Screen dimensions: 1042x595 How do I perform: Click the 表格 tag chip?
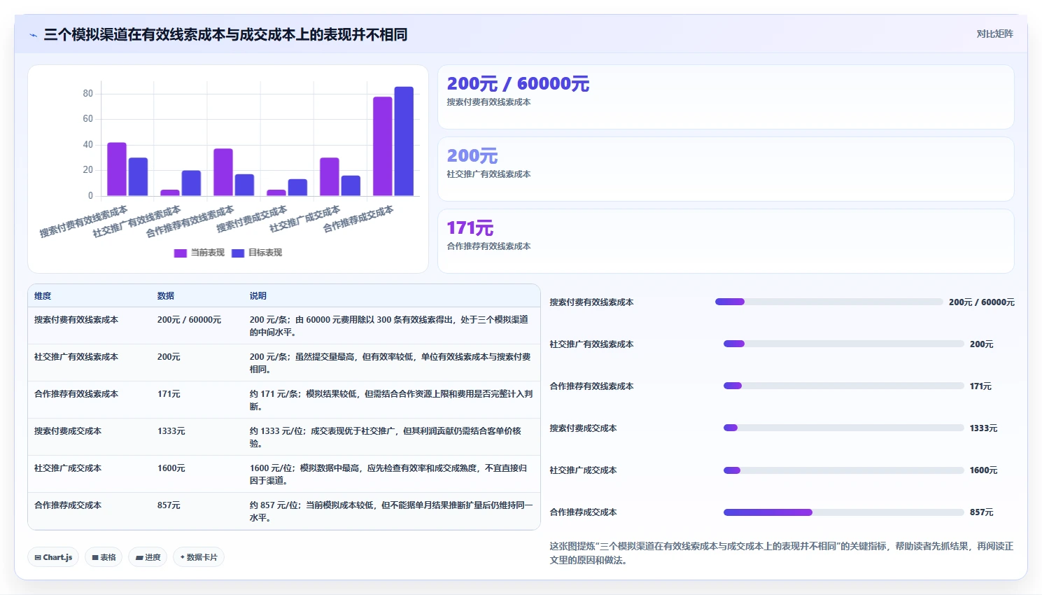[104, 557]
